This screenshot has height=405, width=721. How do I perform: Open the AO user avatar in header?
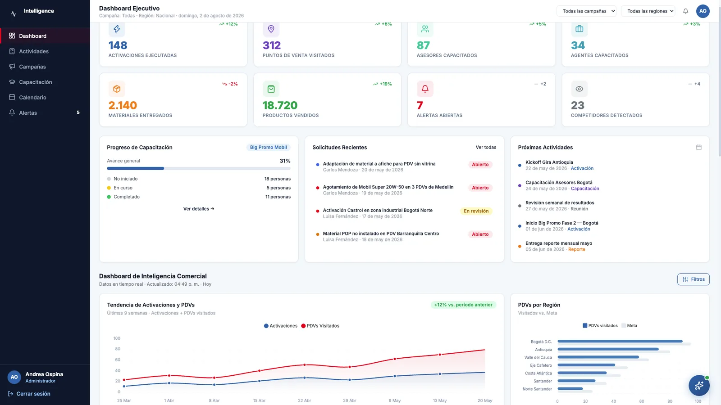pos(703,11)
